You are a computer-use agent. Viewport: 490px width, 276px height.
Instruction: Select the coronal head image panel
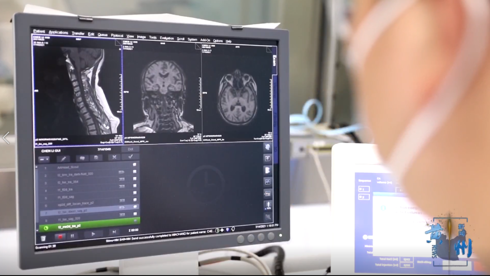[162, 92]
